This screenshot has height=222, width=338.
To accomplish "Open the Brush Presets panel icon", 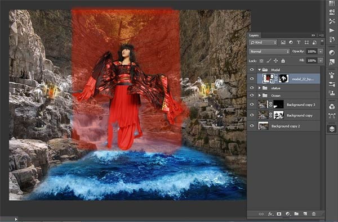I will [x=332, y=84].
